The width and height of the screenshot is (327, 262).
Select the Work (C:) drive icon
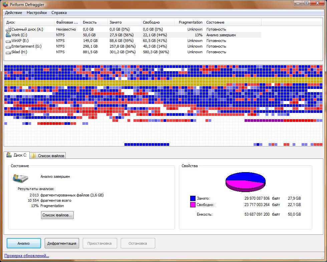coord(8,35)
